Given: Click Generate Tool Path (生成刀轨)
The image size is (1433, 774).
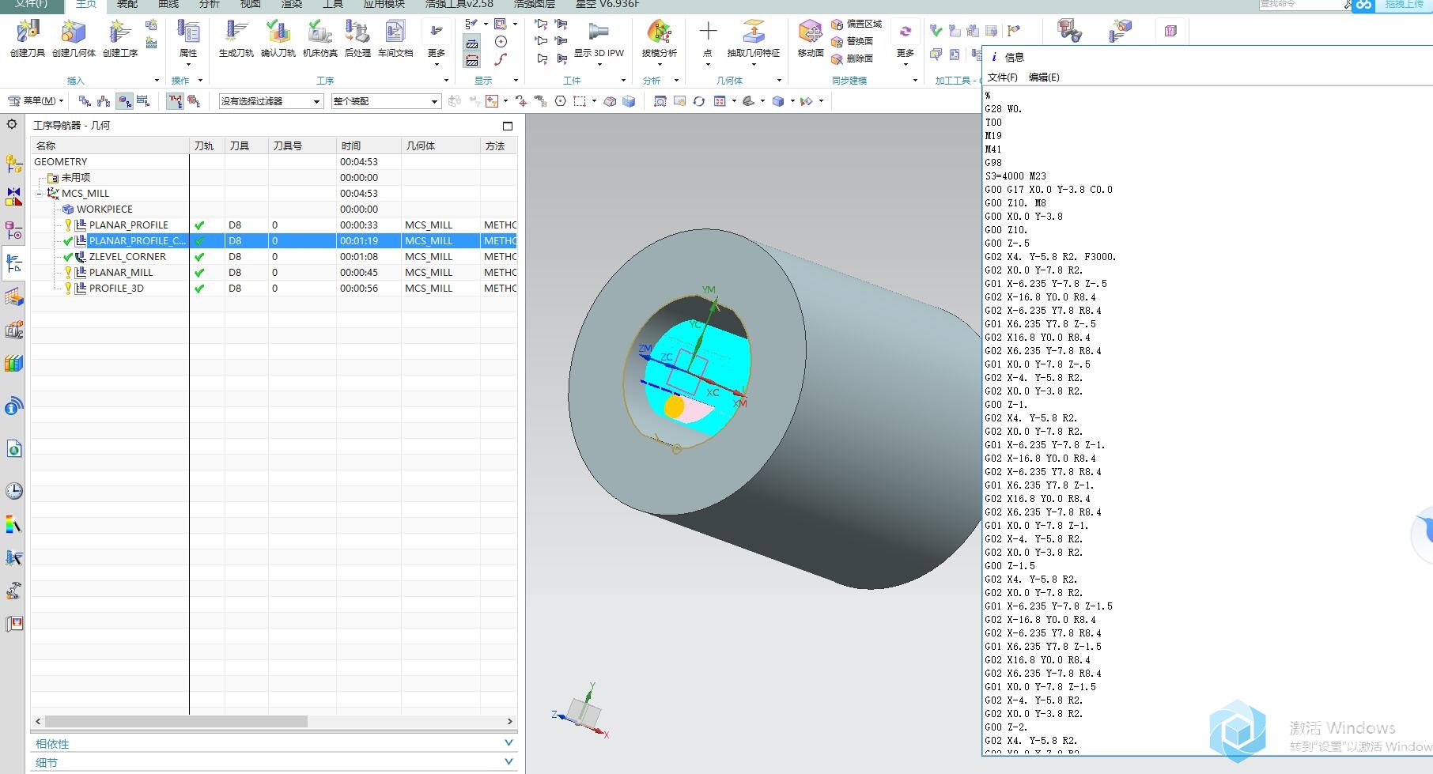Looking at the screenshot, I should tap(236, 38).
